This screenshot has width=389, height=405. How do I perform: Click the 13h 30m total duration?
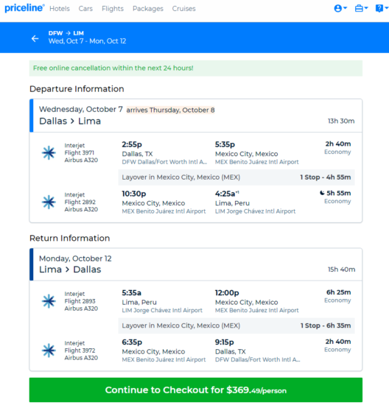341,121
